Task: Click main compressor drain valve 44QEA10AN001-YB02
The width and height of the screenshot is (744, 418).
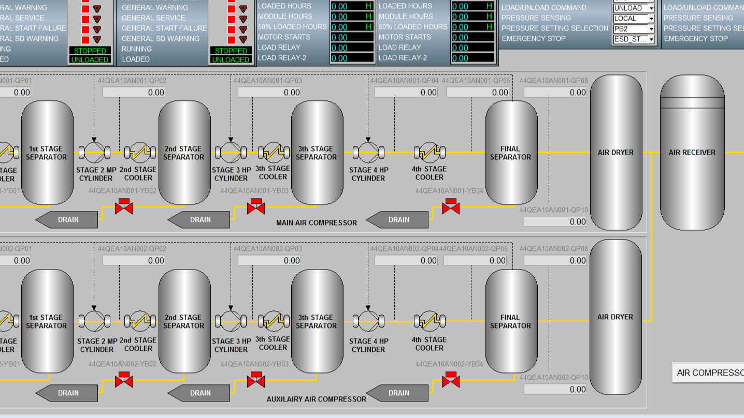Action: coord(124,207)
